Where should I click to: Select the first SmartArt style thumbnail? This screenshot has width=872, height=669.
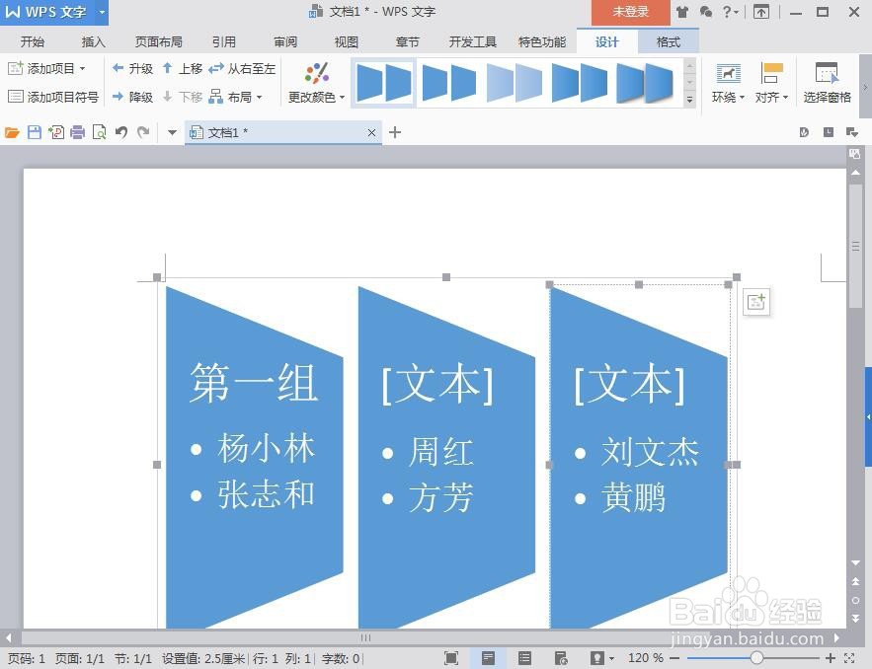[384, 83]
